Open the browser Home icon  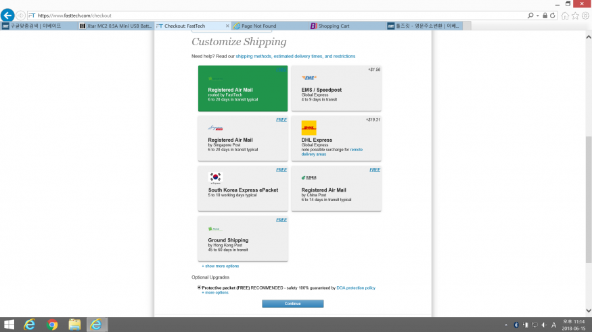point(566,16)
